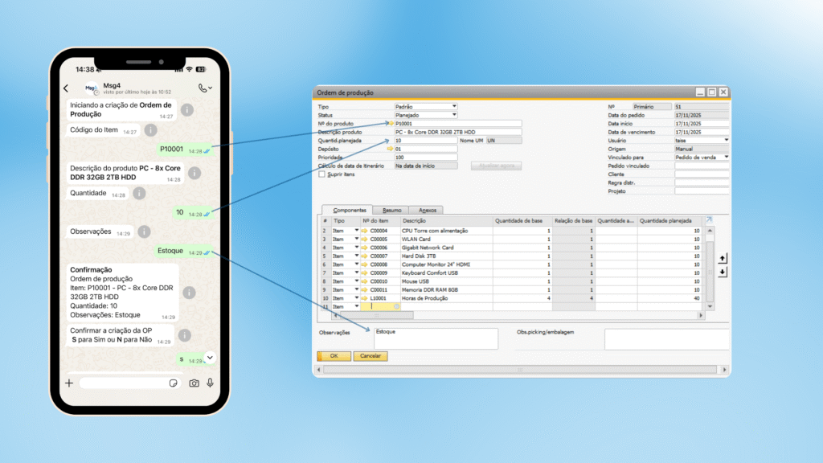Viewport: 823px width, 463px height.
Task: Expand the Vinculado para dropdown
Action: click(727, 158)
